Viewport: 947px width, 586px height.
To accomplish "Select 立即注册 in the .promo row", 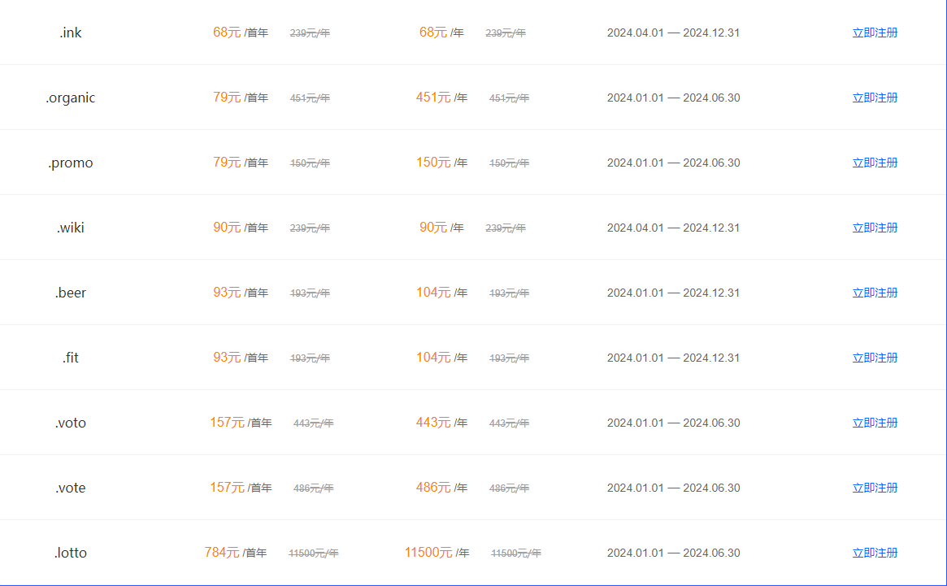I will pos(875,163).
